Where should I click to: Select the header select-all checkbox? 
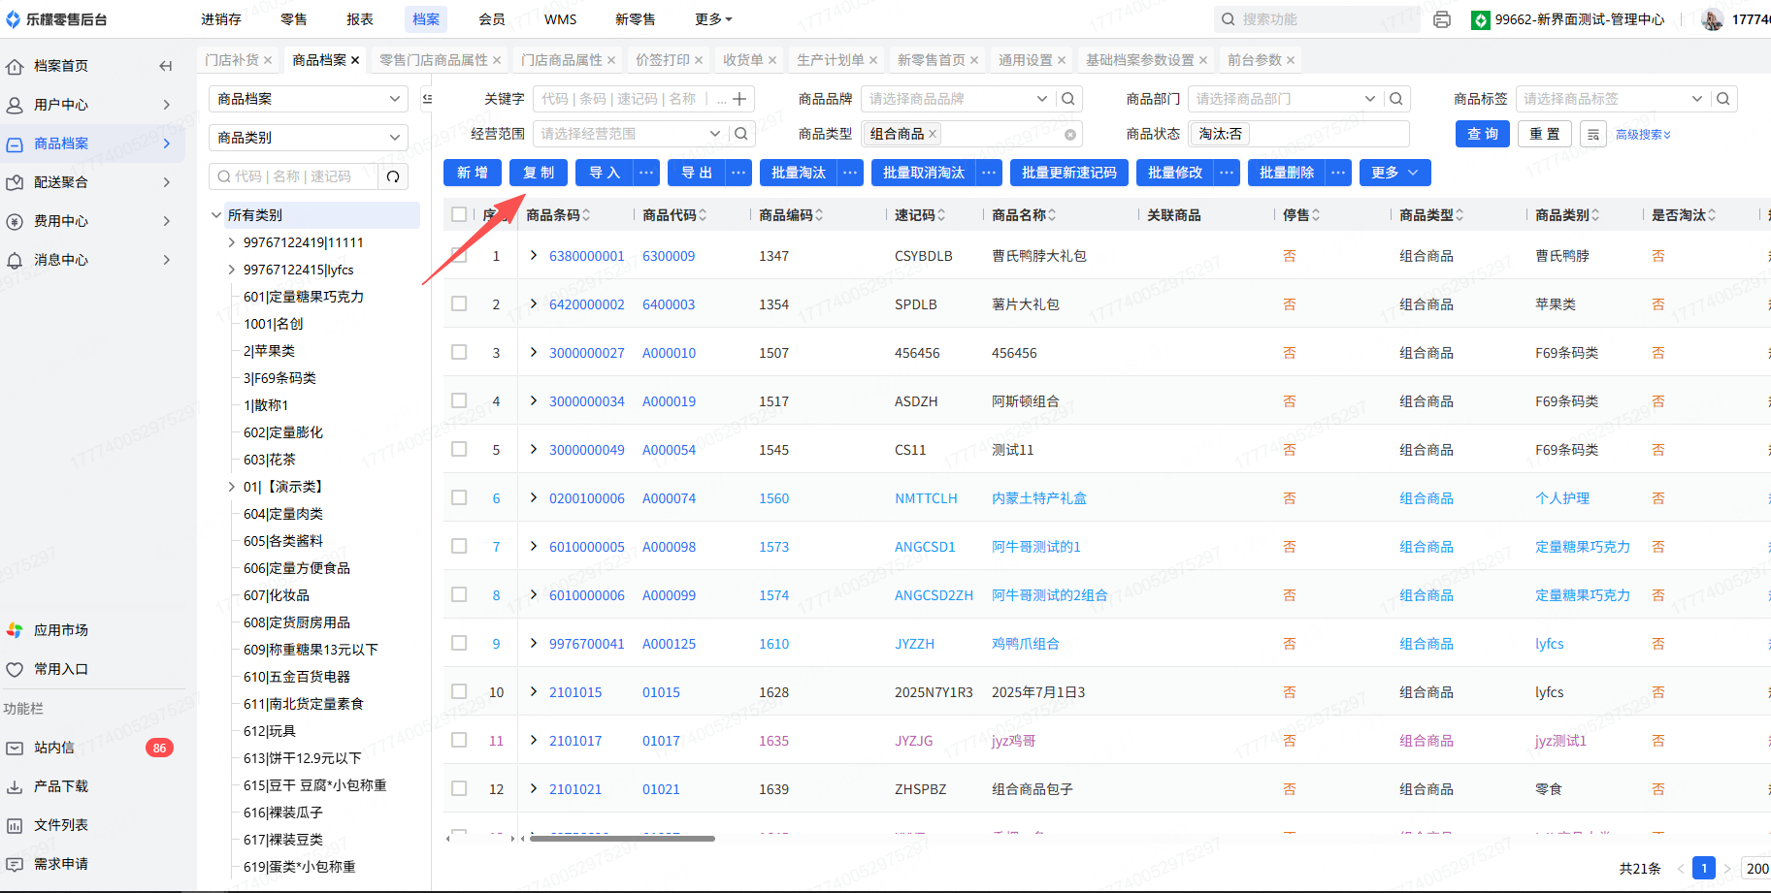coord(459,214)
